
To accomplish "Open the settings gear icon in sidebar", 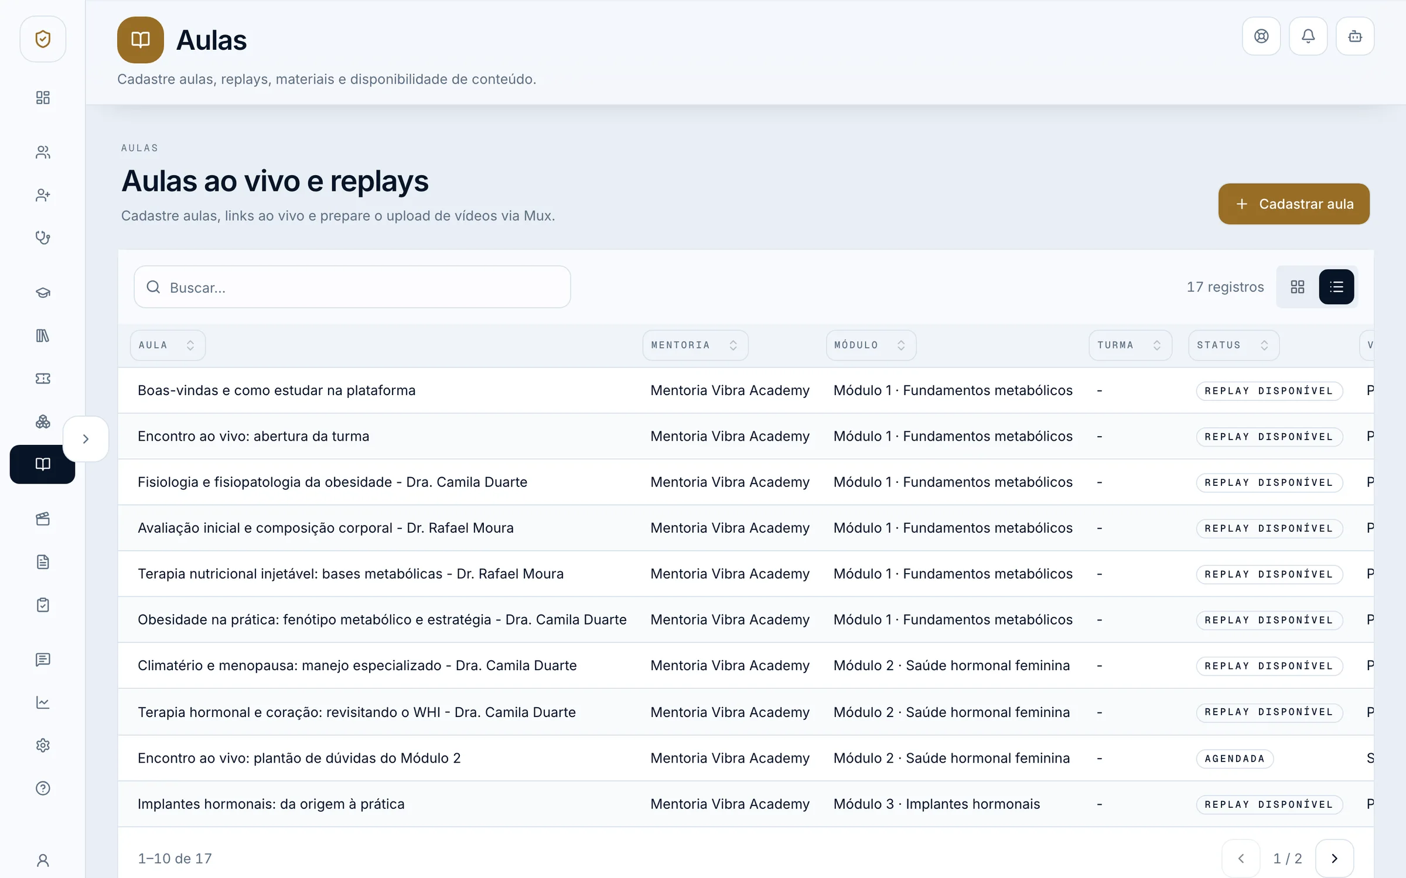I will (x=43, y=745).
